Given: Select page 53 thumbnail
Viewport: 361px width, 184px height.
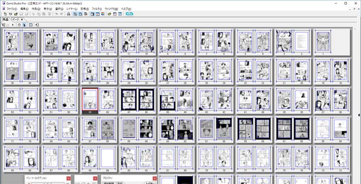Looking at the screenshot, I should [12, 100].
